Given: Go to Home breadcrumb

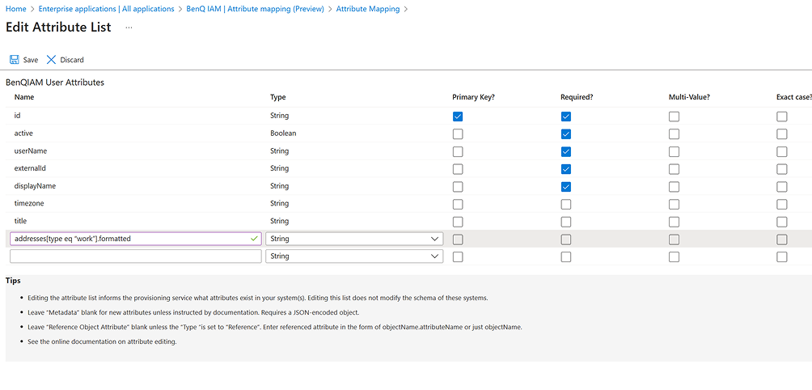Looking at the screenshot, I should pyautogui.click(x=15, y=9).
